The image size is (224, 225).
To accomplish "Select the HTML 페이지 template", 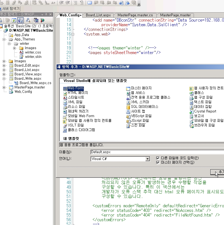I will coord(78,93).
